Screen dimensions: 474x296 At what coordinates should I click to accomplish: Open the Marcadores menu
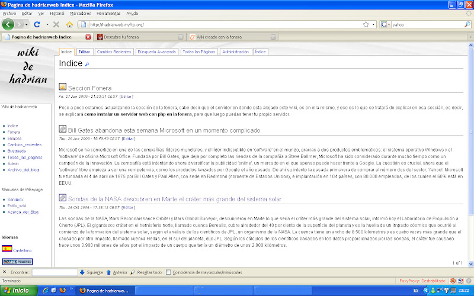(81, 13)
